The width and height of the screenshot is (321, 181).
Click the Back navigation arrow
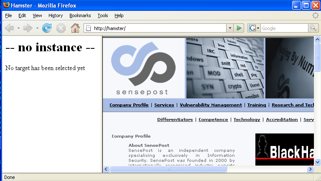pos(9,28)
